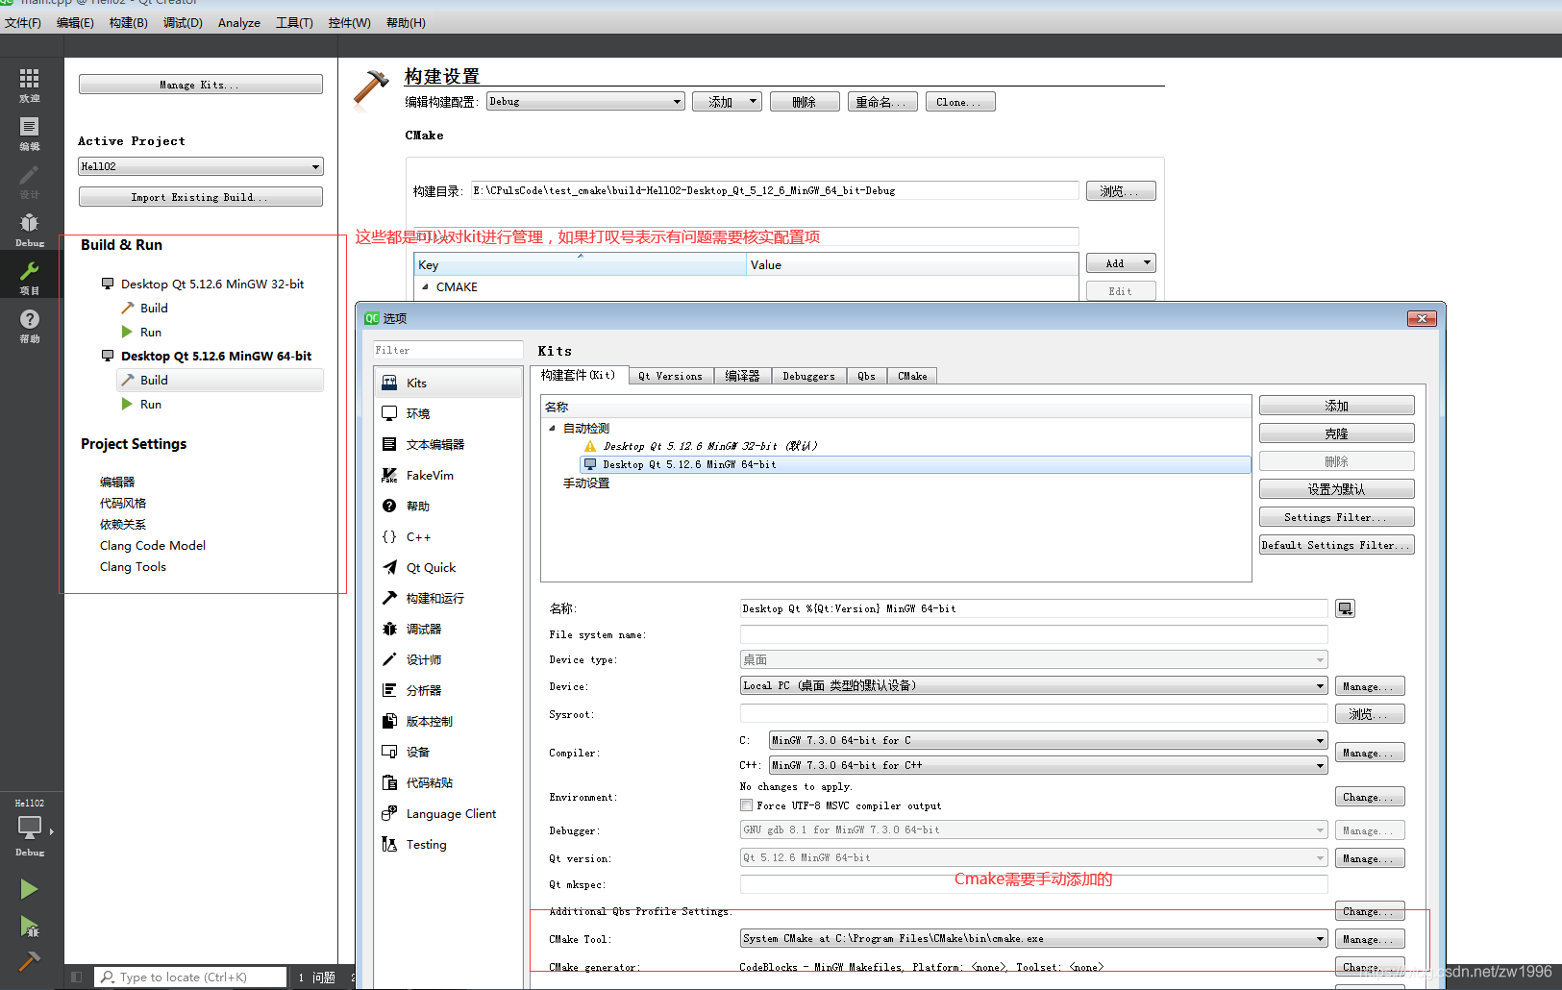Open 设计师 options category
The image size is (1562, 990).
point(448,659)
